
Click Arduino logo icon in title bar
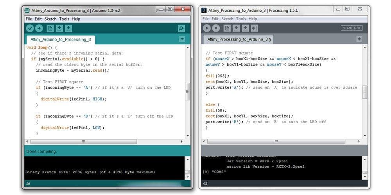click(x=27, y=11)
